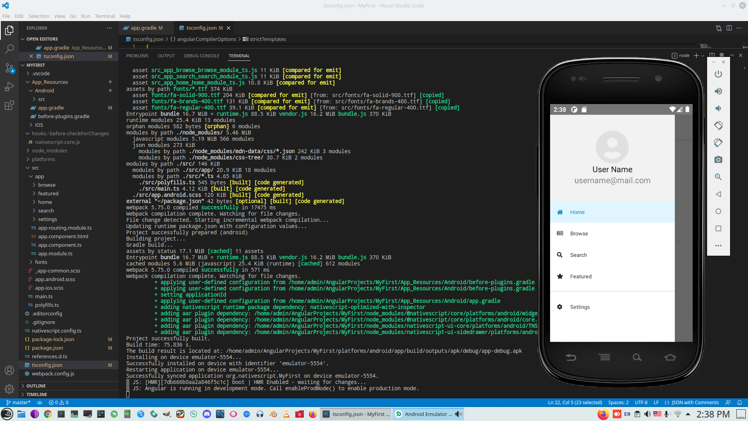The height and width of the screenshot is (421, 748).
Task: Collapse the src folder under MyFirst
Action: (x=35, y=168)
